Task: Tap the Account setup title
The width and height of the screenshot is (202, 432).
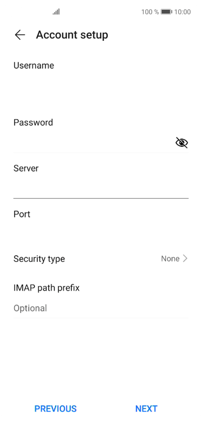Action: pyautogui.click(x=72, y=35)
